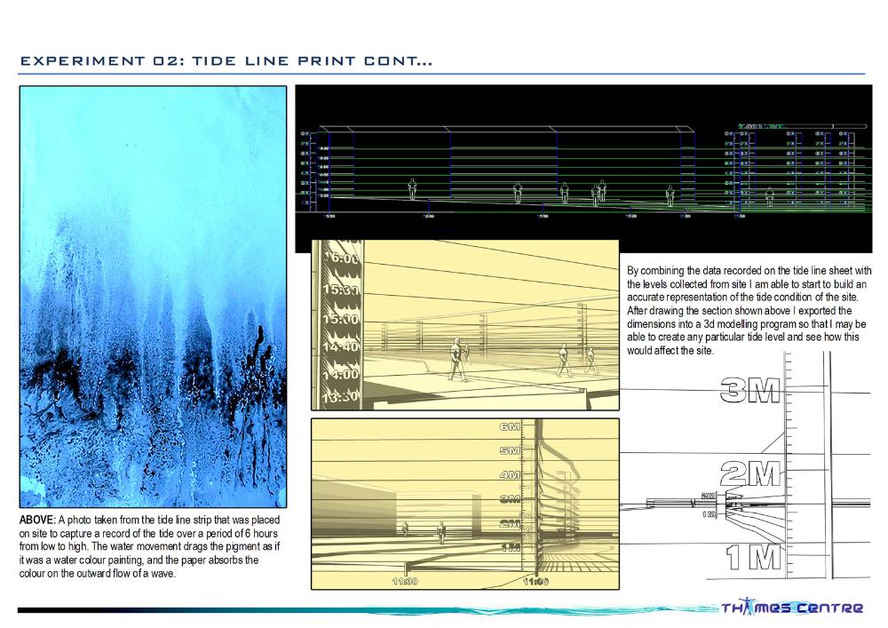888x628 pixels.
Task: Click the large outlined "1 M" in the line drawing
Action: coord(753,556)
